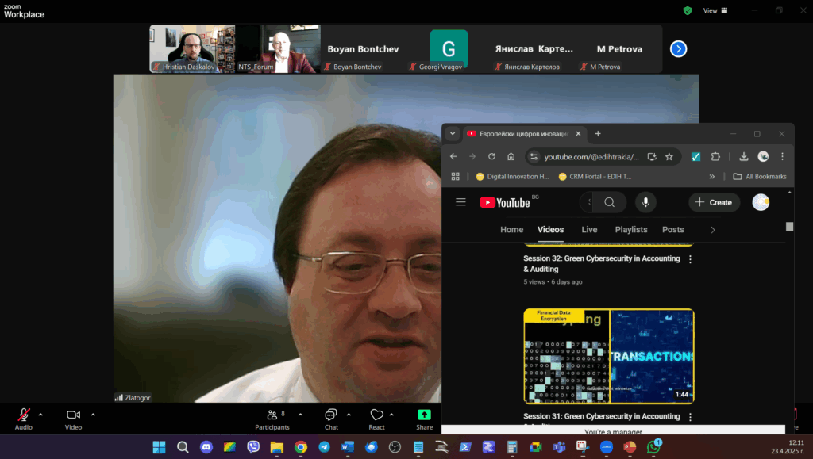Click the YouTube page scrollbar thumb
The image size is (813, 459).
click(789, 227)
